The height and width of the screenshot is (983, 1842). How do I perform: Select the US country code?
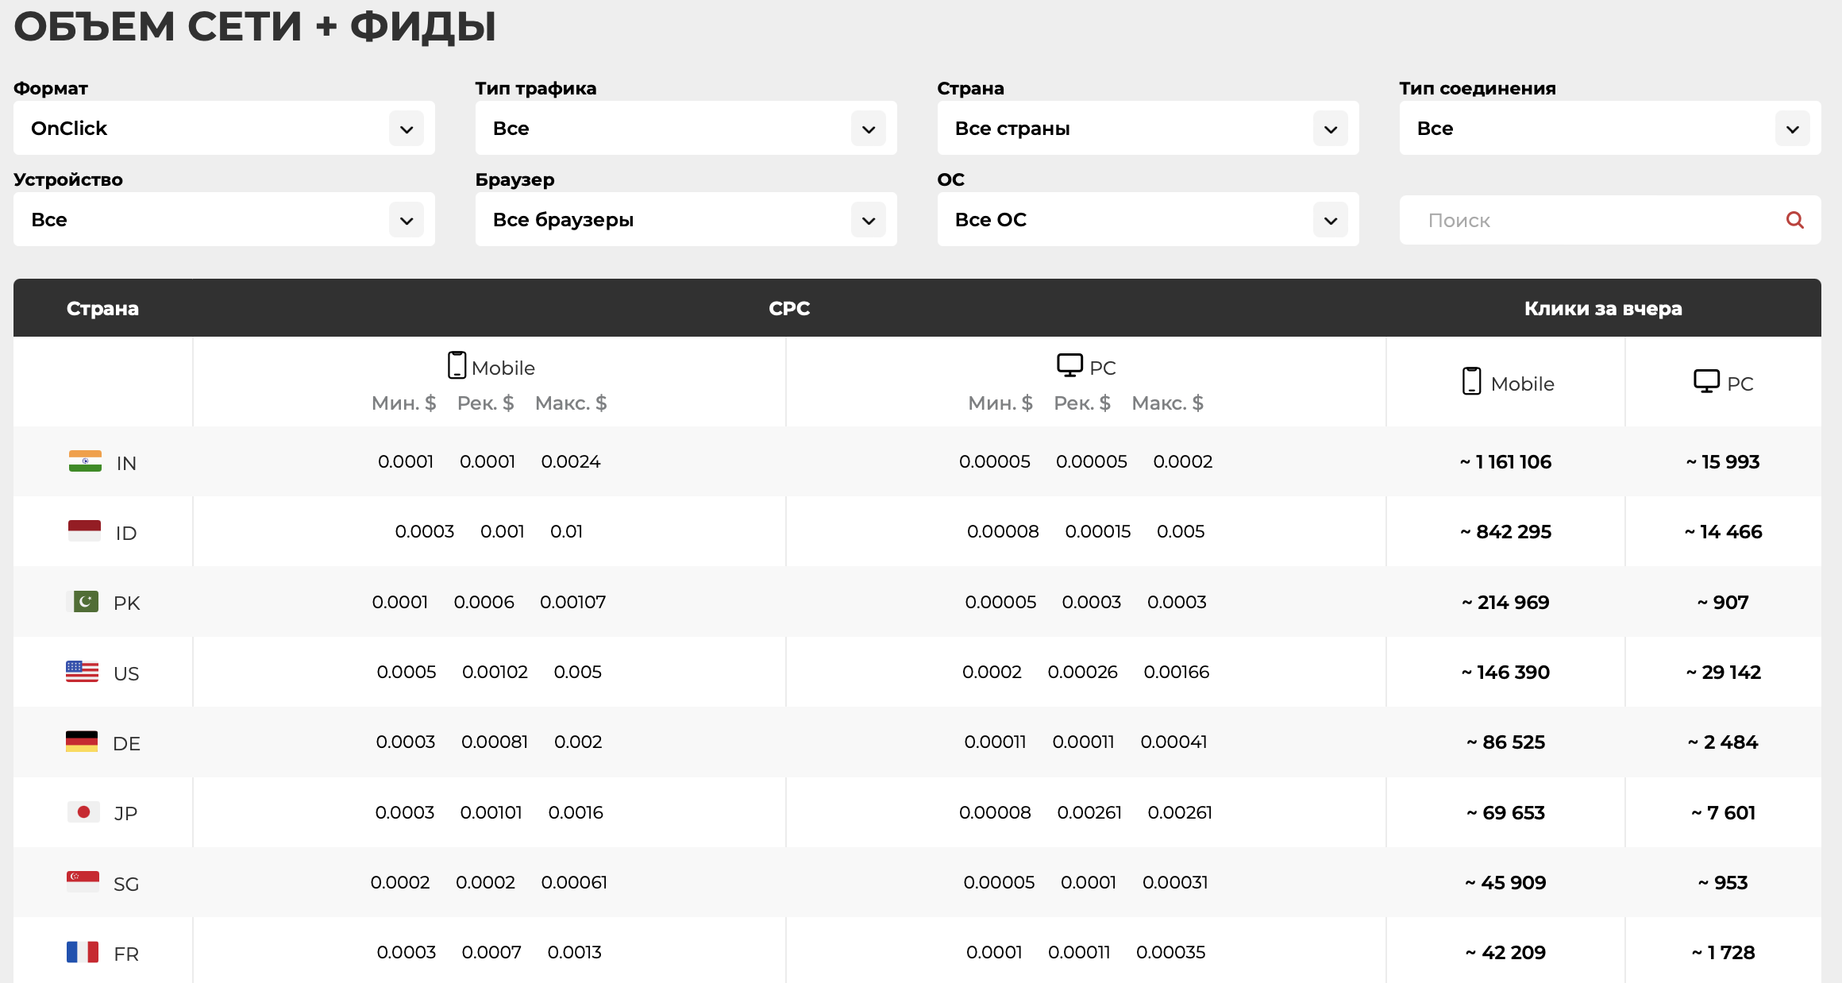[x=126, y=673]
